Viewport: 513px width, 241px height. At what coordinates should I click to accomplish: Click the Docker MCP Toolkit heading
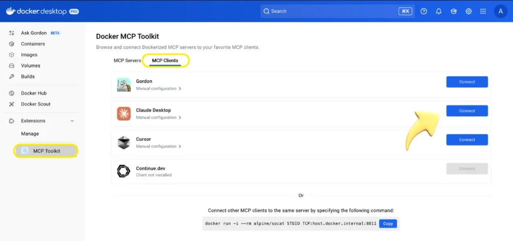(128, 36)
